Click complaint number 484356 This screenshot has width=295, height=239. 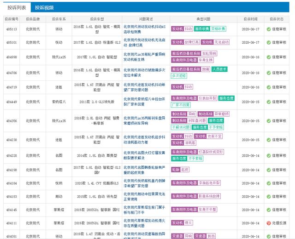12,121
